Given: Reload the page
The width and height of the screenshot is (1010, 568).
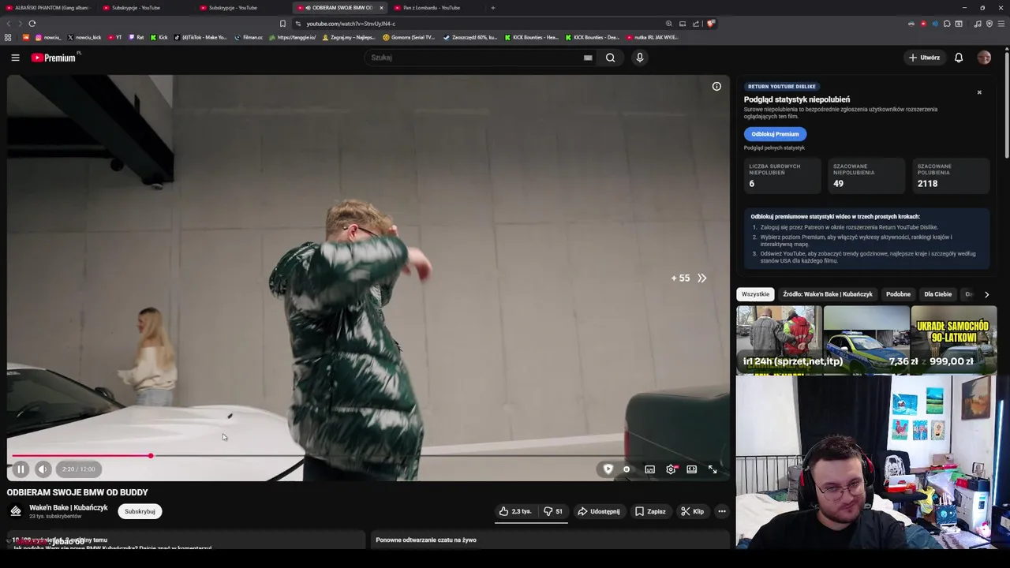Looking at the screenshot, I should click(x=32, y=24).
